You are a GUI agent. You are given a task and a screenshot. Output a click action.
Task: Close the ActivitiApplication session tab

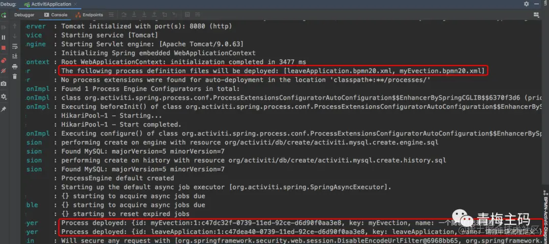[76, 4]
